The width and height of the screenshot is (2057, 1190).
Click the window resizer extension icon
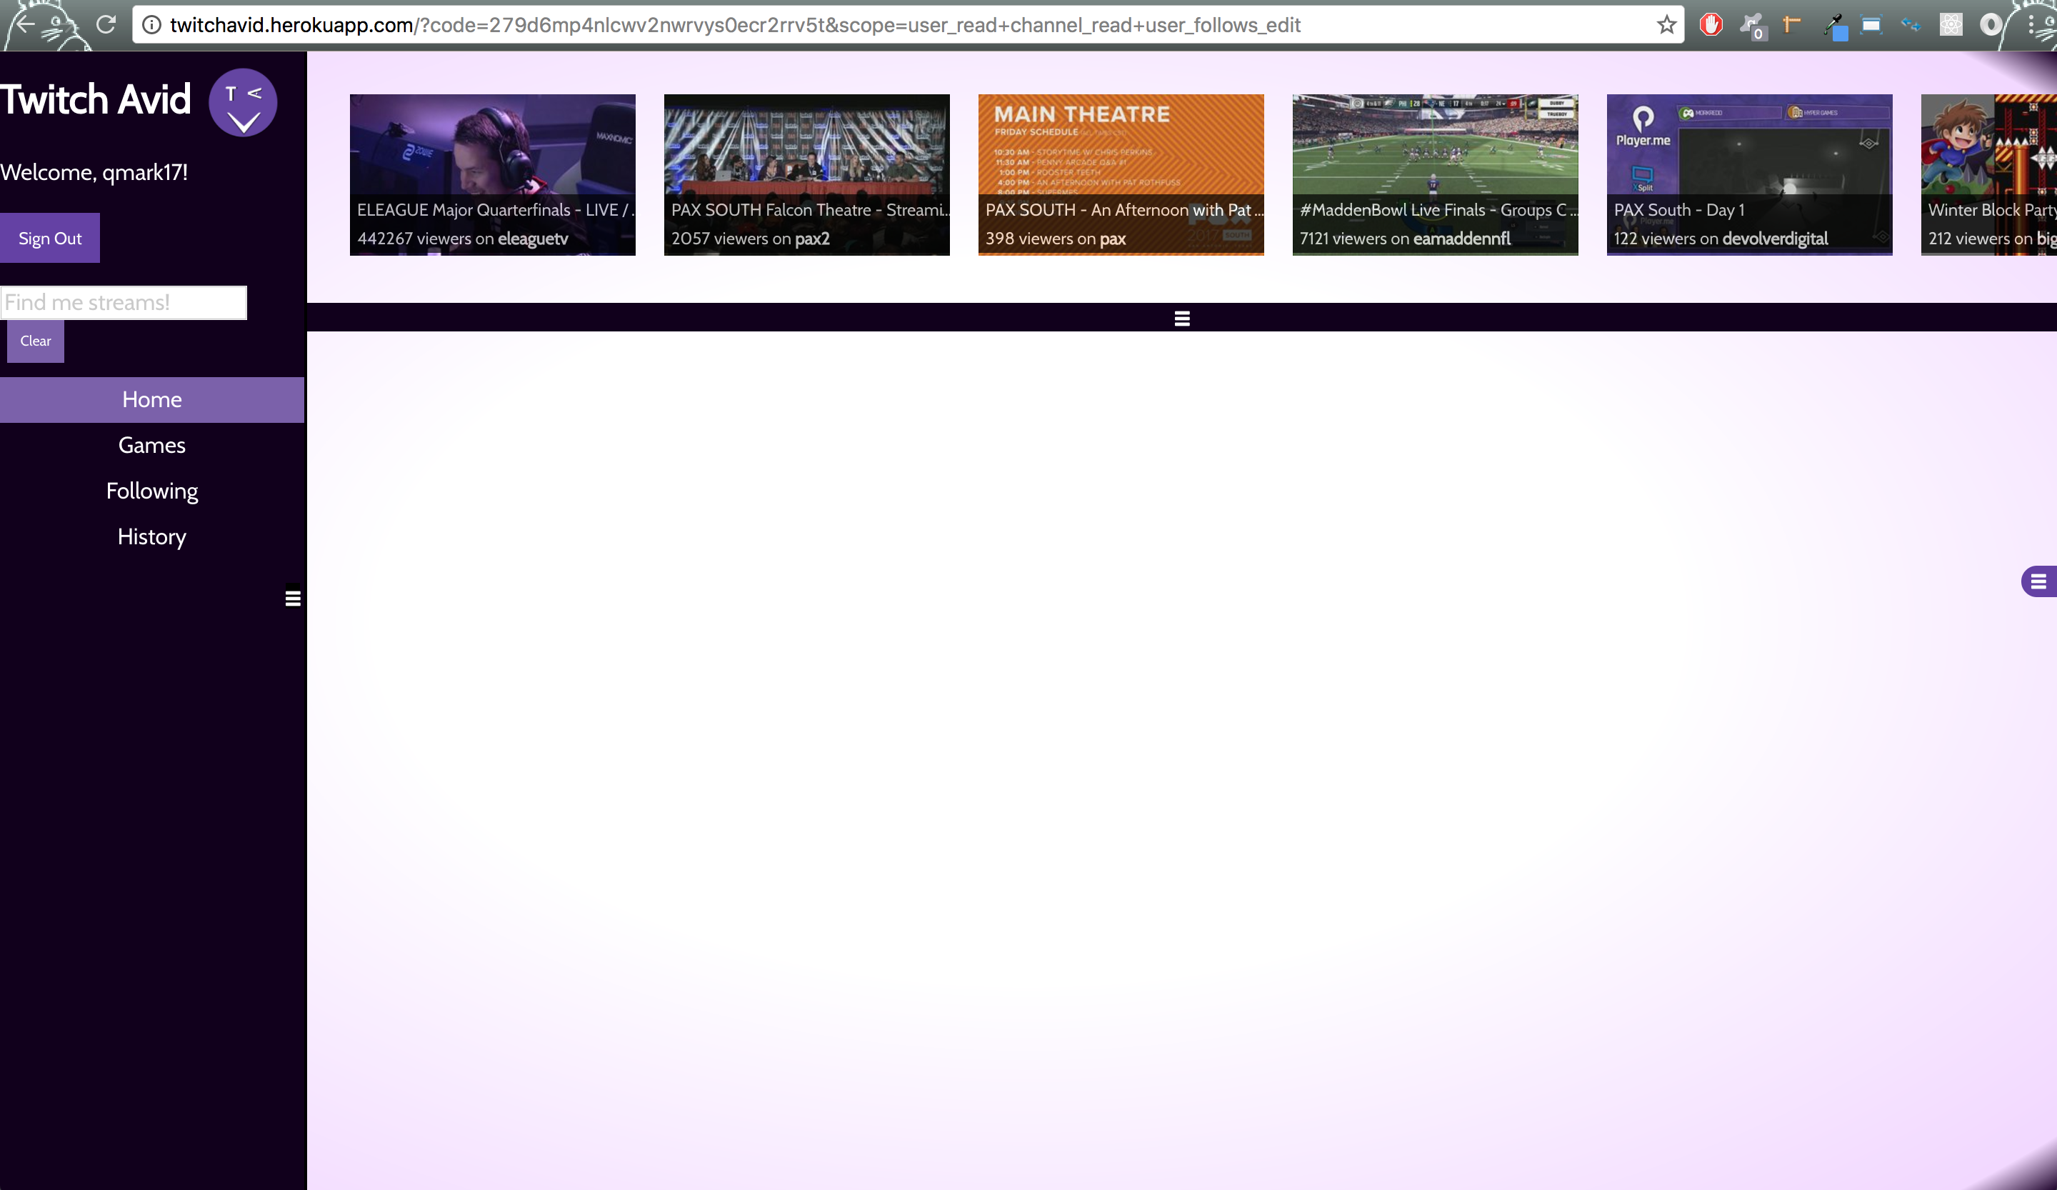click(1871, 25)
